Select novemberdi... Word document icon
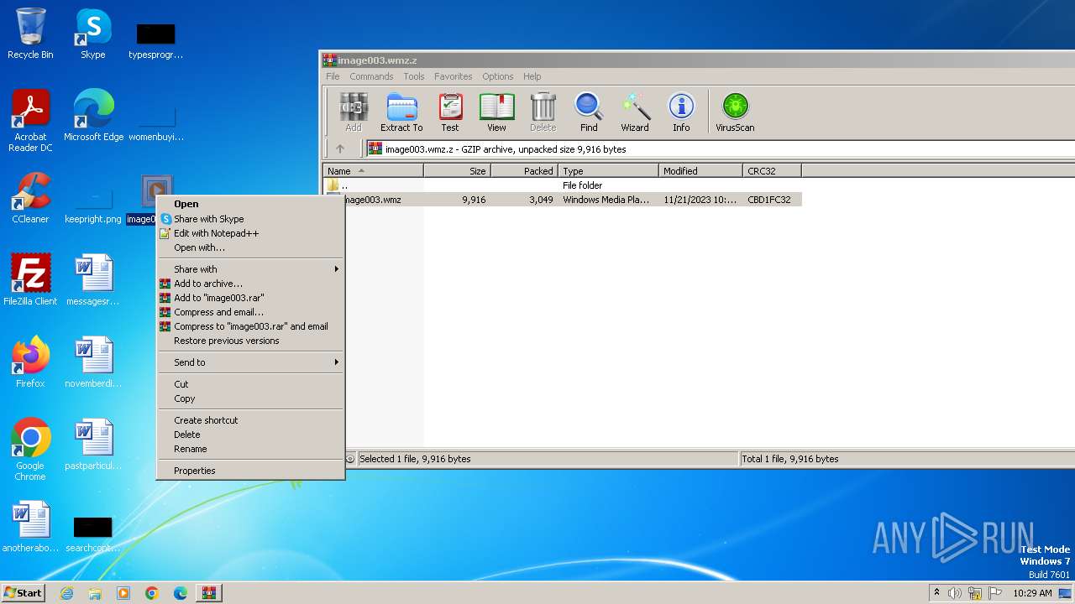1075x604 pixels. click(93, 362)
